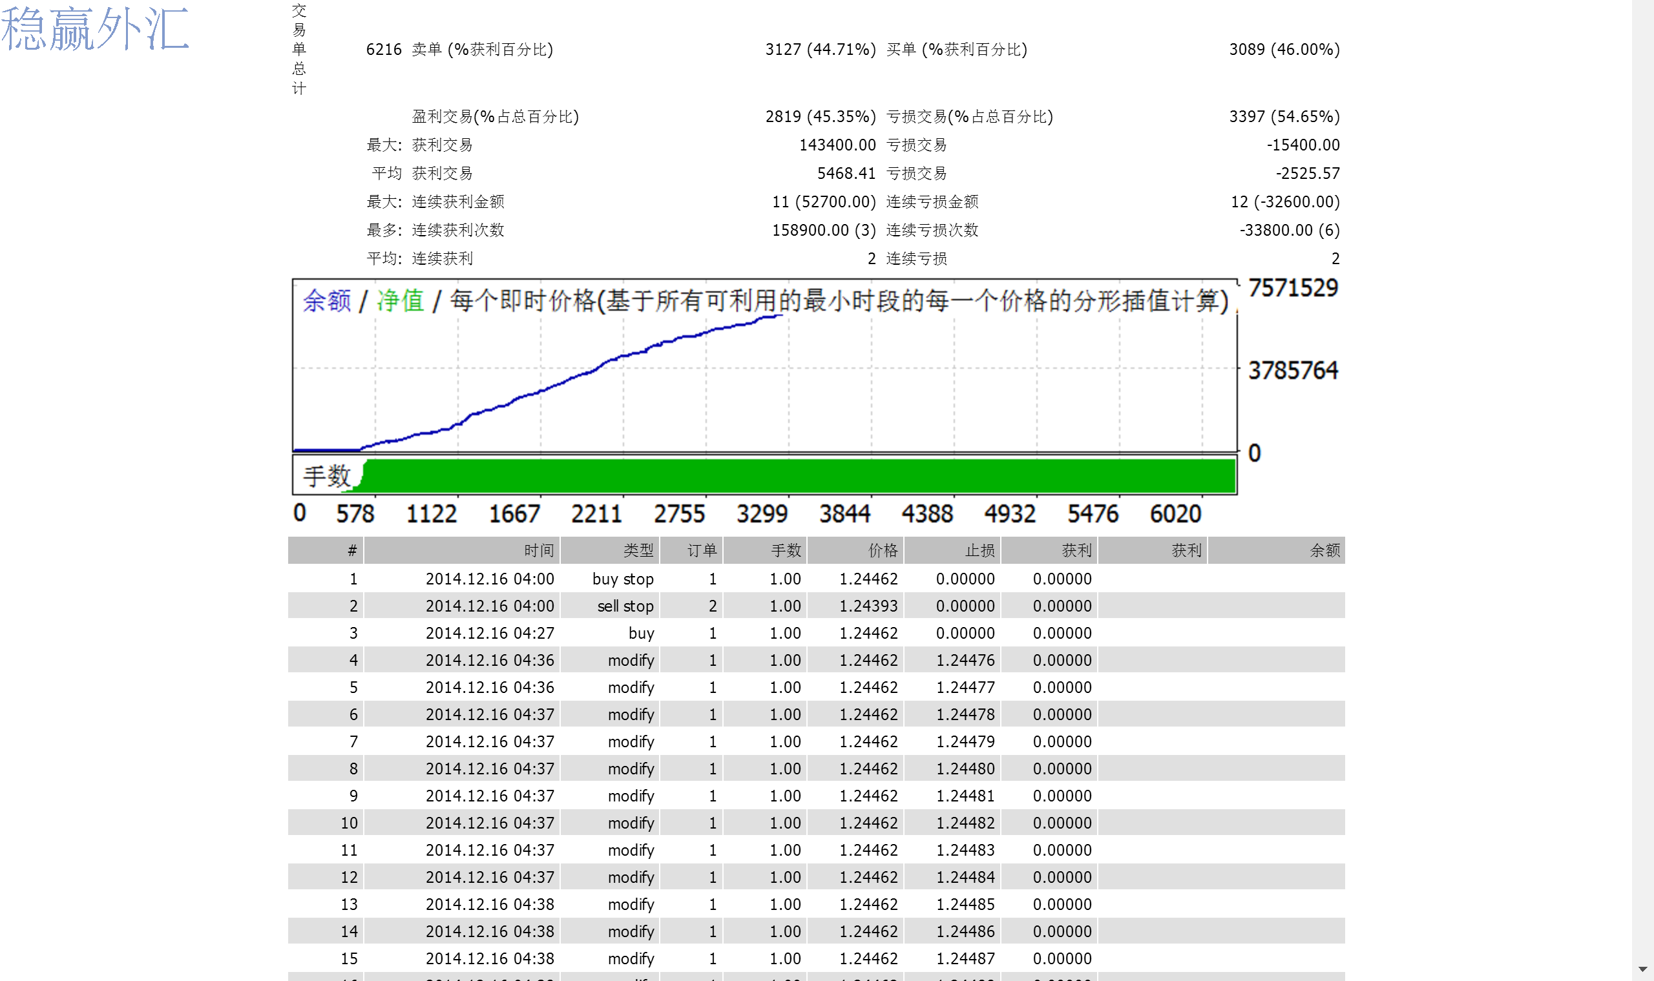1654x981 pixels.
Task: Click stop loss value 1.24486
Action: (x=965, y=931)
